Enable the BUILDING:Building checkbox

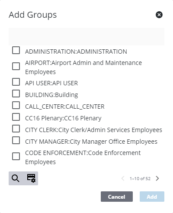[16, 94]
